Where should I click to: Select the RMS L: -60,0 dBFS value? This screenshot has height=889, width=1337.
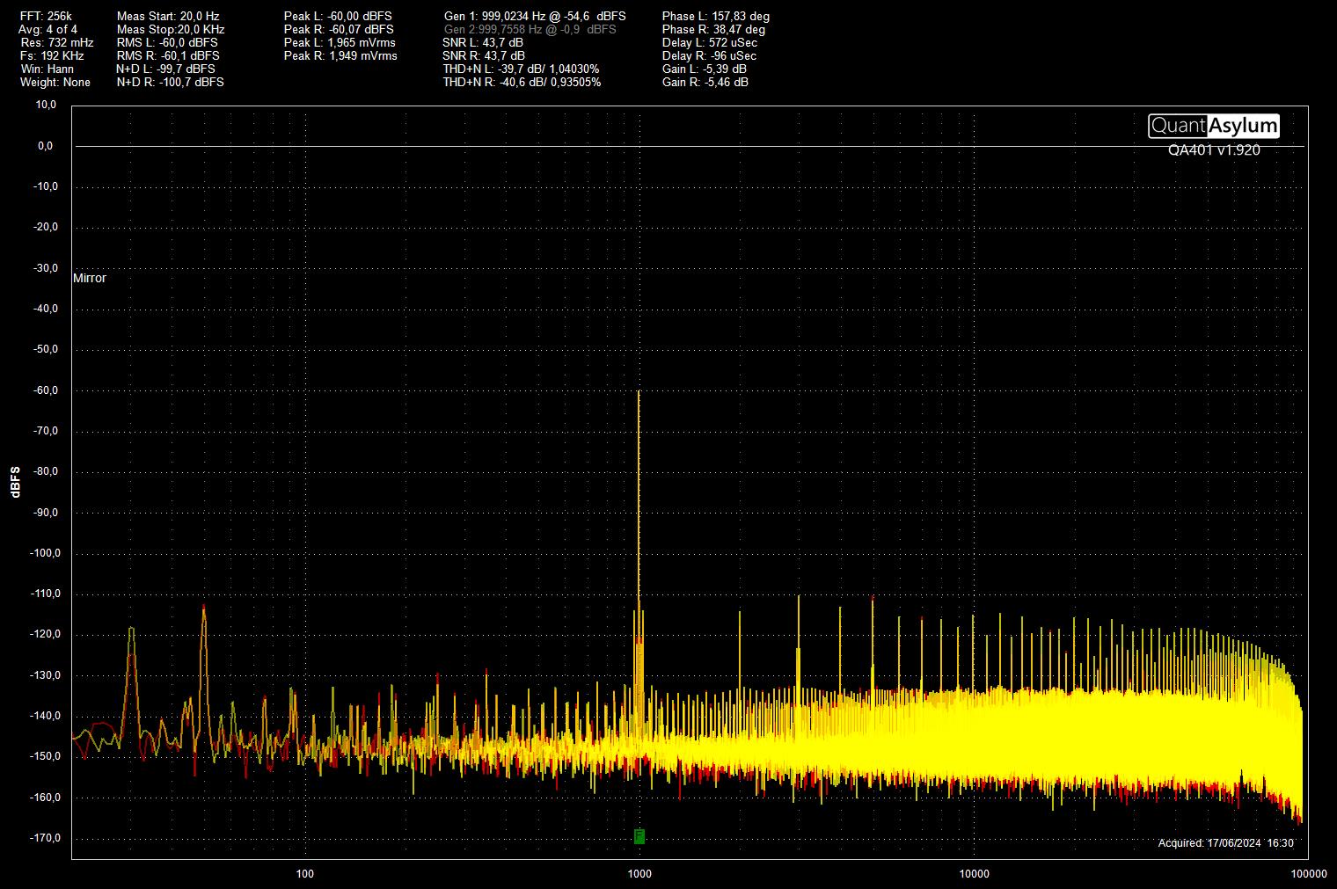tap(167, 42)
